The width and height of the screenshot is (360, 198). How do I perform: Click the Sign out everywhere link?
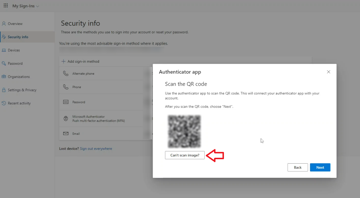[96, 149]
